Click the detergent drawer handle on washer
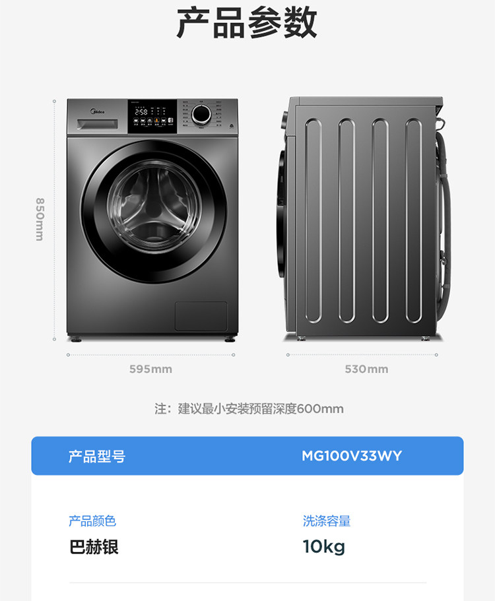This screenshot has height=601, width=495. [x=98, y=124]
